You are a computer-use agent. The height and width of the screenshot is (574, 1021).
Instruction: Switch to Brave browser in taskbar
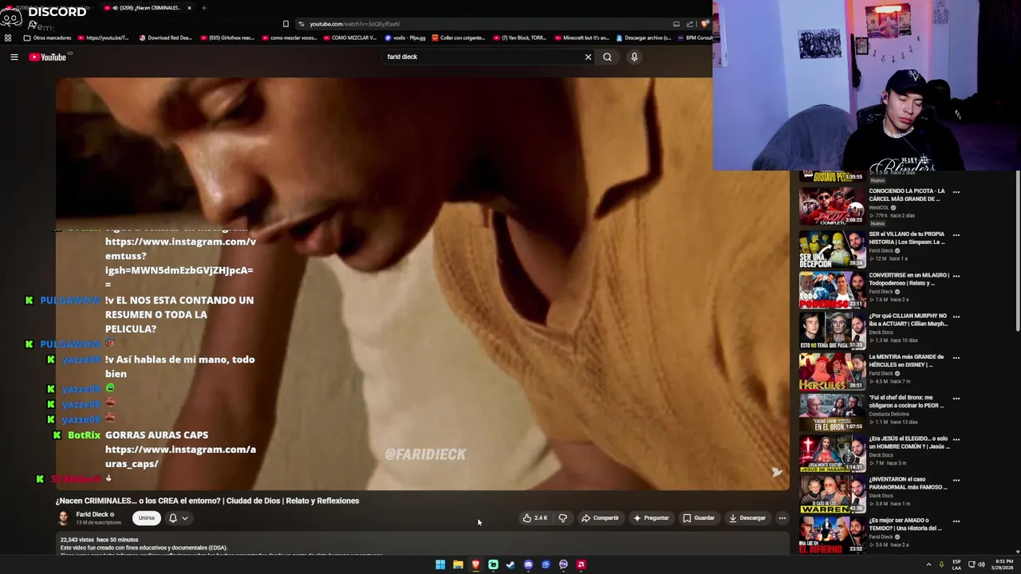(x=475, y=564)
